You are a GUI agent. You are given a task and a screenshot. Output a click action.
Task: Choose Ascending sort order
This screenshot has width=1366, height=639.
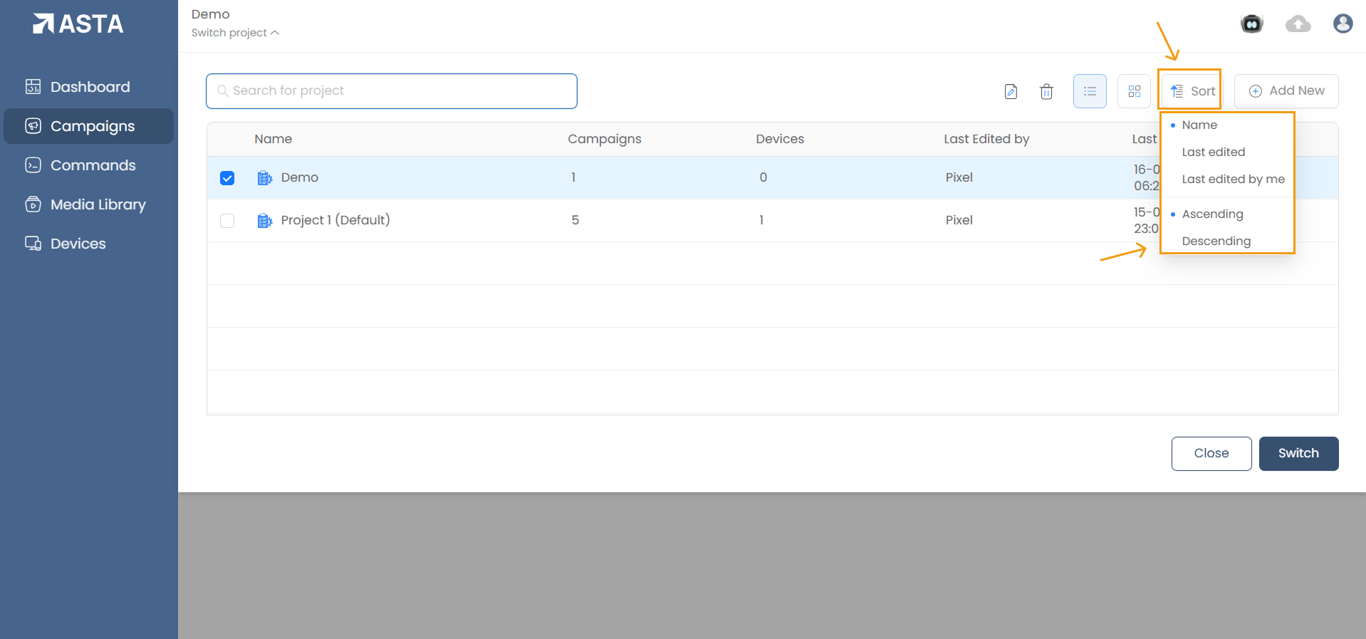1212,214
